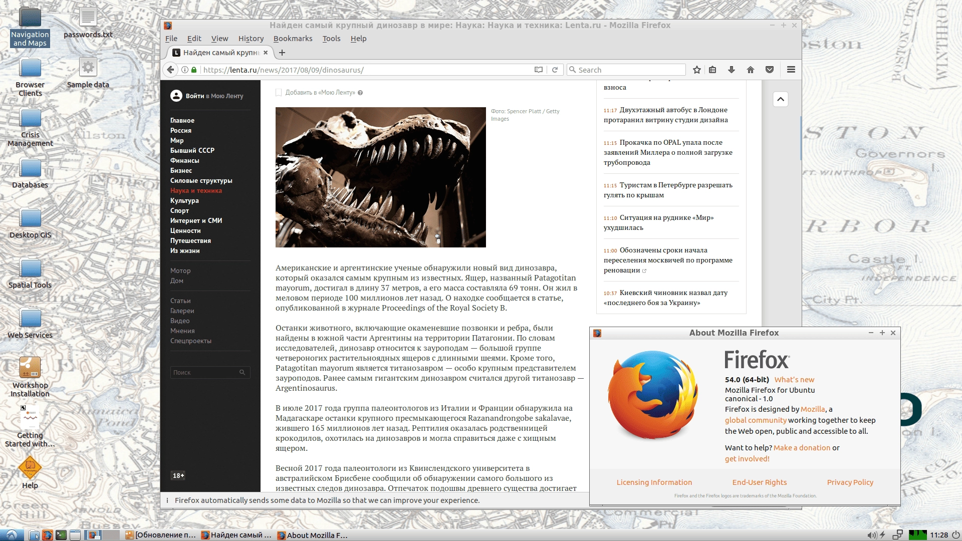Click the user avatar icon next to Войти
This screenshot has width=962, height=541.
pyautogui.click(x=176, y=96)
